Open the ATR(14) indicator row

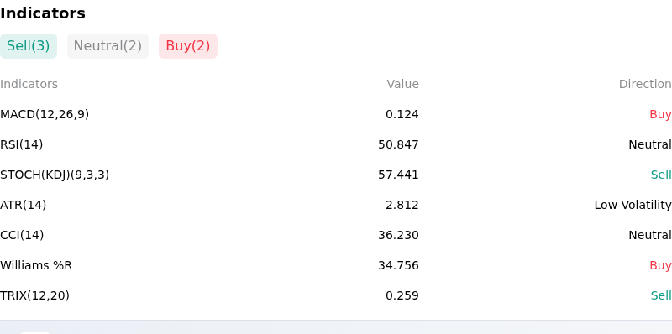point(336,205)
